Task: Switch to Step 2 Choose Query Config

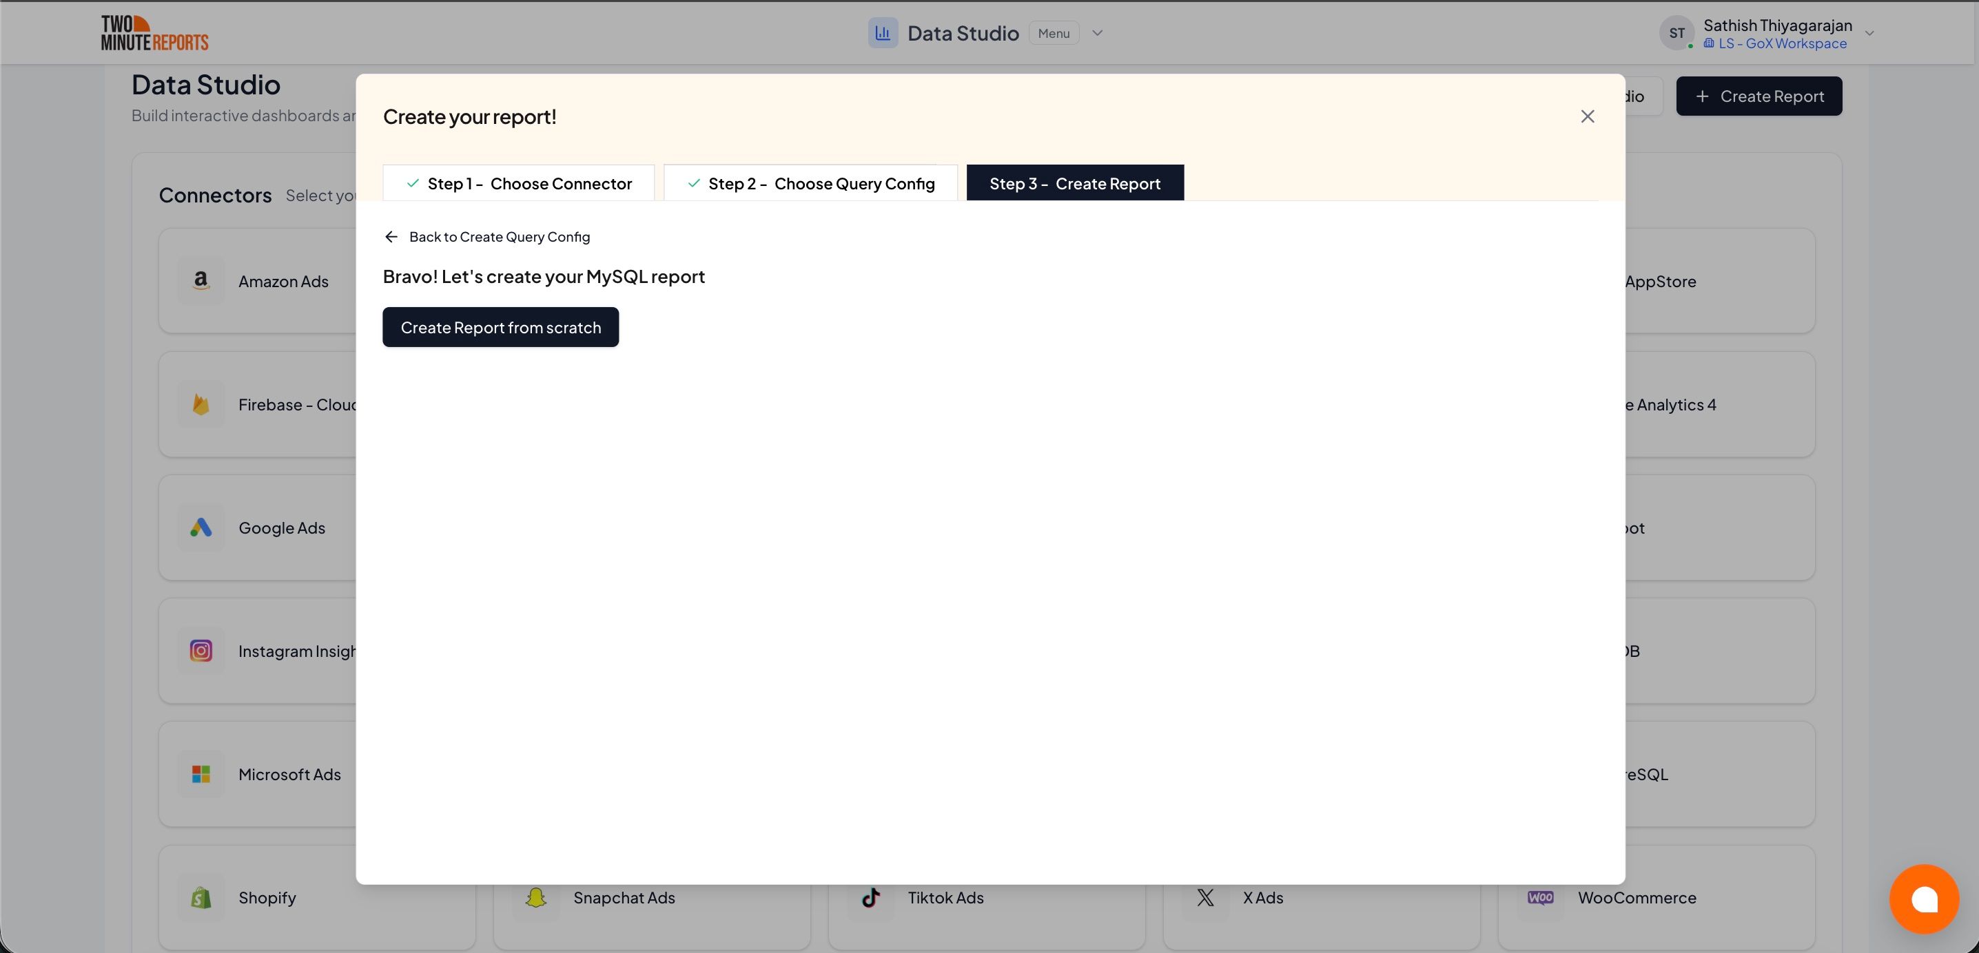Action: [x=810, y=182]
